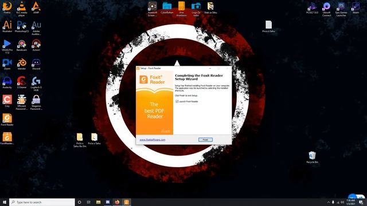This screenshot has width=367, height=206.
Task: Launch Adobe Audition from the desktop
Action: (x=36, y=27)
